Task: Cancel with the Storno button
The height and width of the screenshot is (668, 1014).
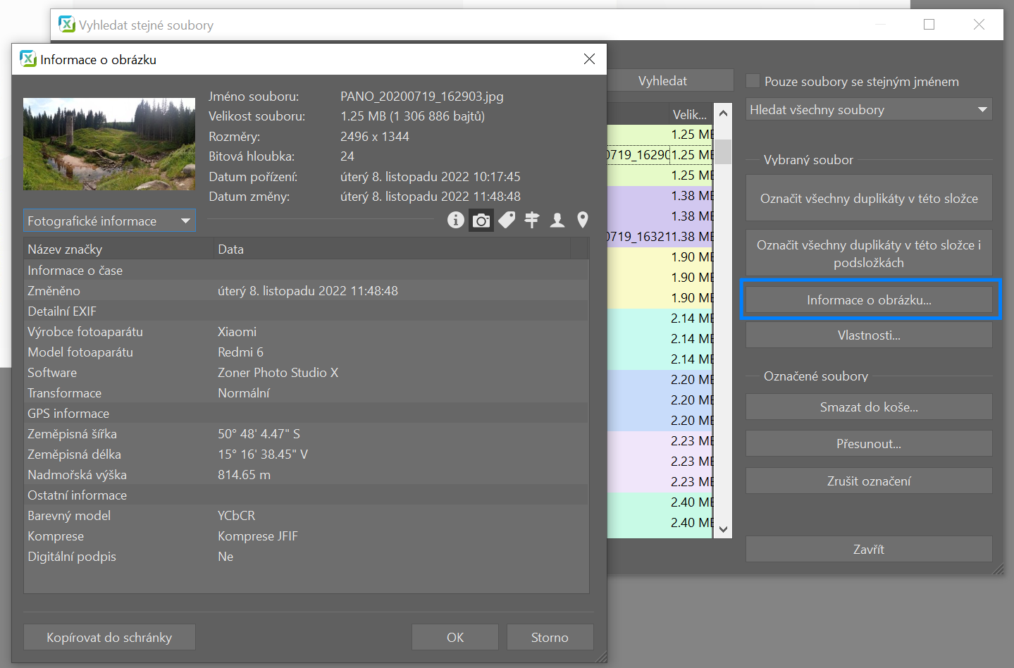Action: pos(550,637)
